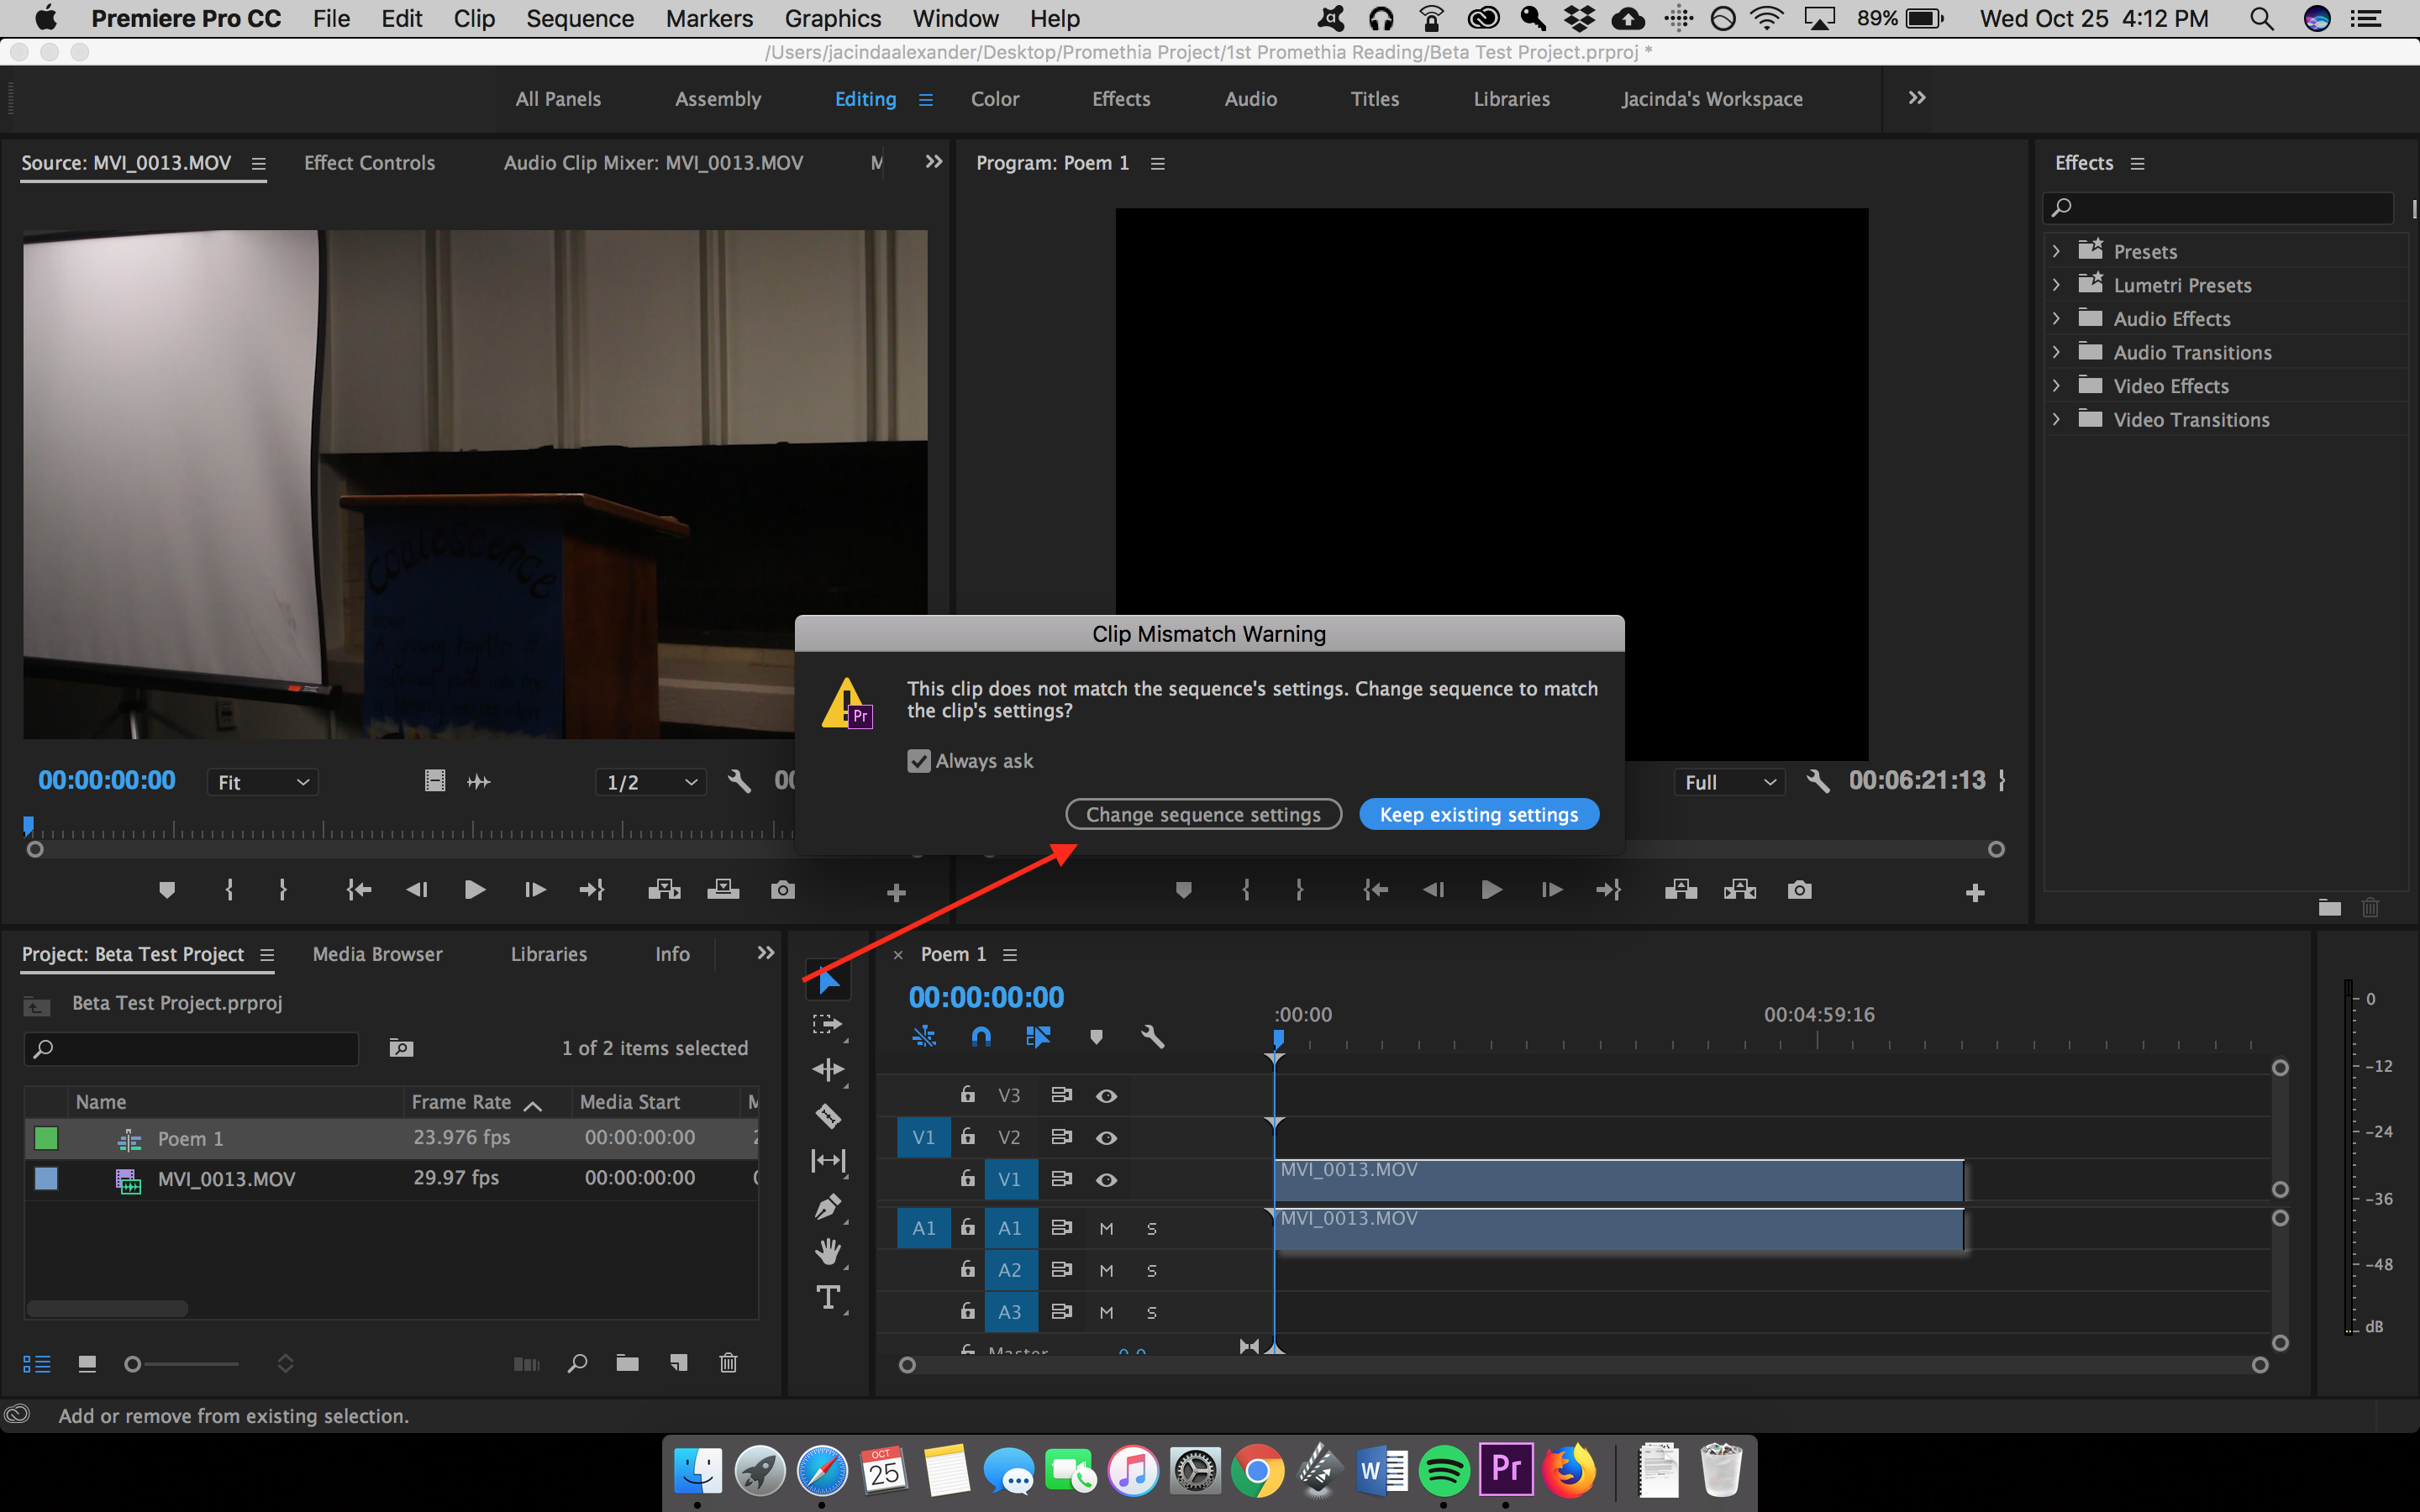Click Find icon in the Project panel
The width and height of the screenshot is (2420, 1512).
[x=577, y=1363]
